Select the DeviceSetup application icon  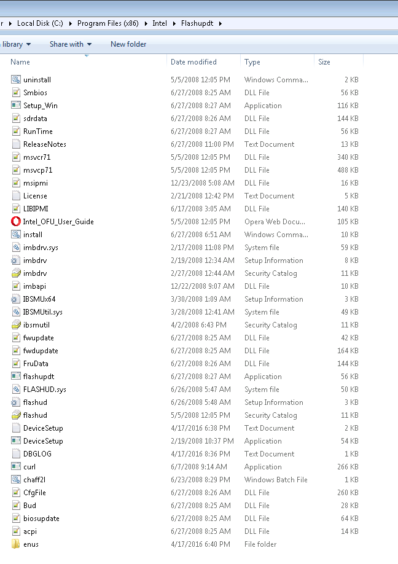16,441
